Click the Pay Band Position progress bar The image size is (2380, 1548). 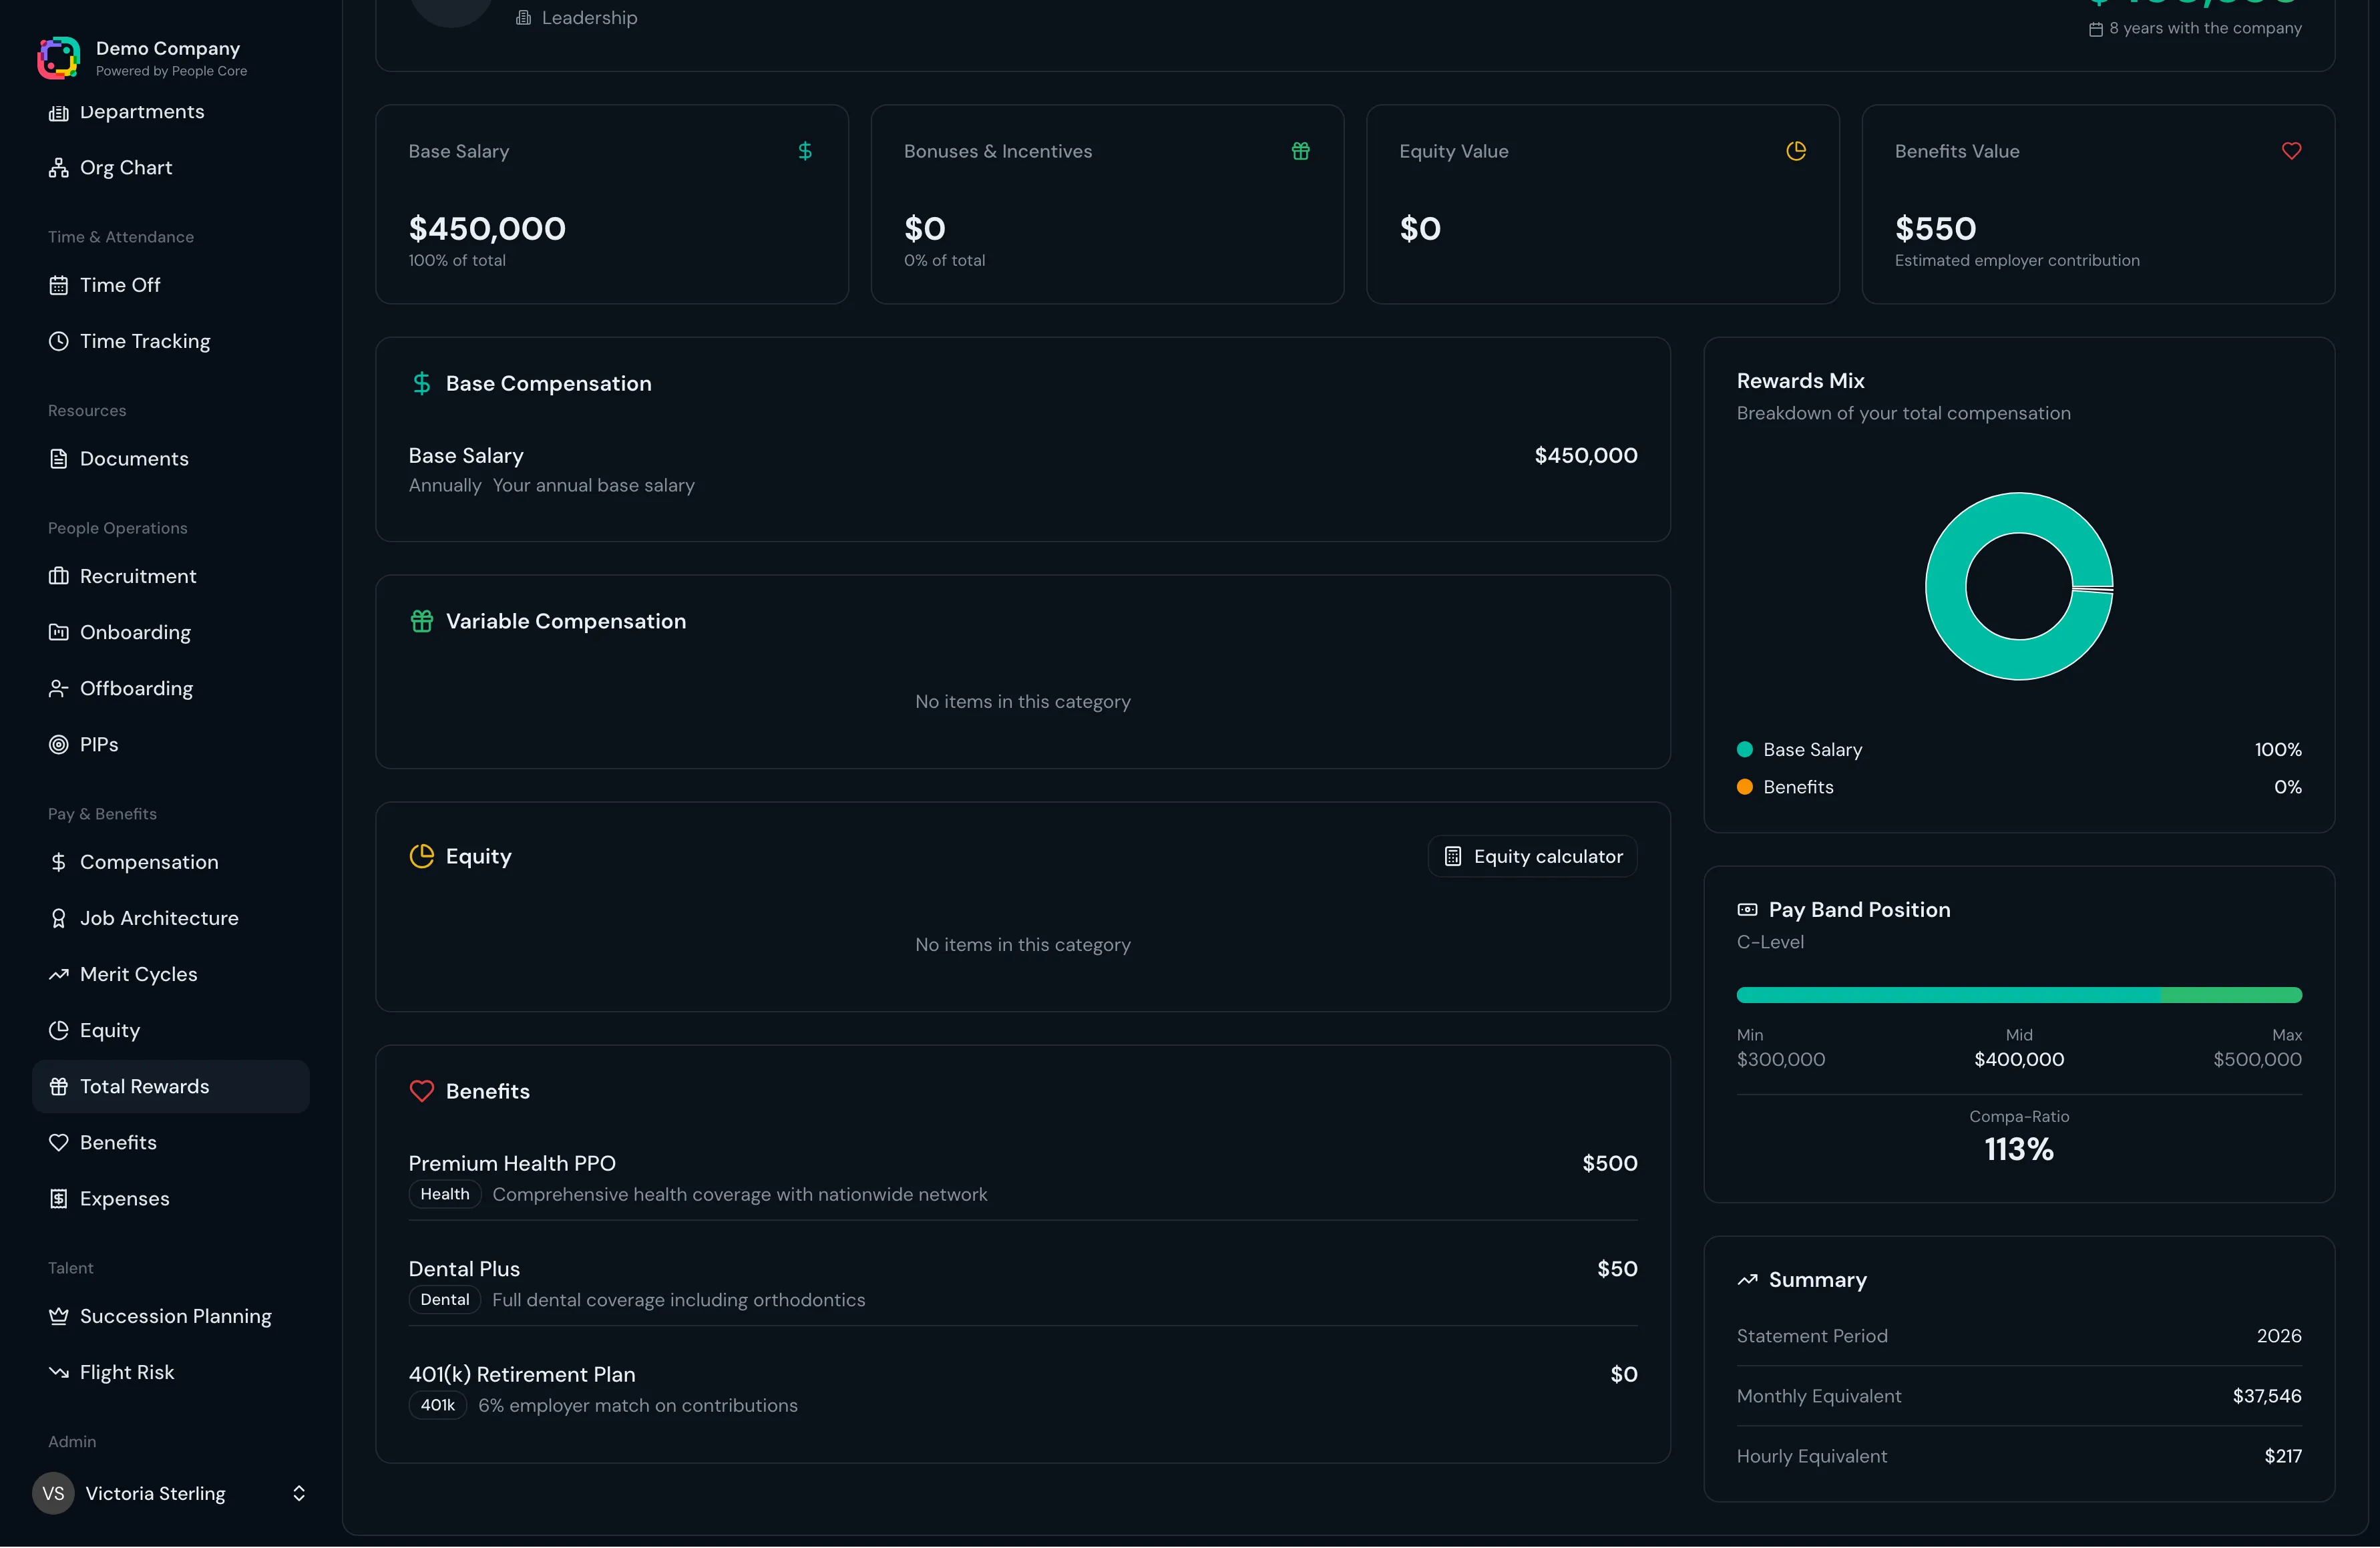point(2018,995)
